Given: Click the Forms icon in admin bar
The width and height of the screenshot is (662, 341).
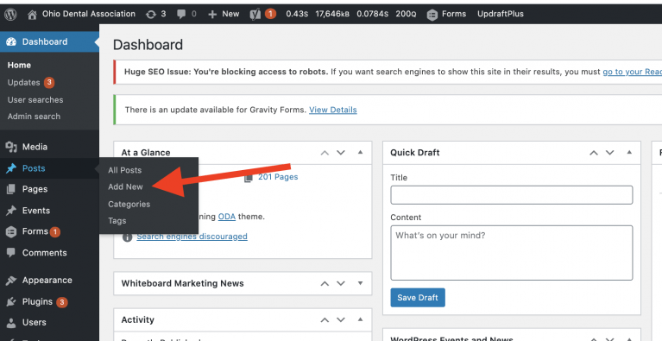Looking at the screenshot, I should pos(432,15).
